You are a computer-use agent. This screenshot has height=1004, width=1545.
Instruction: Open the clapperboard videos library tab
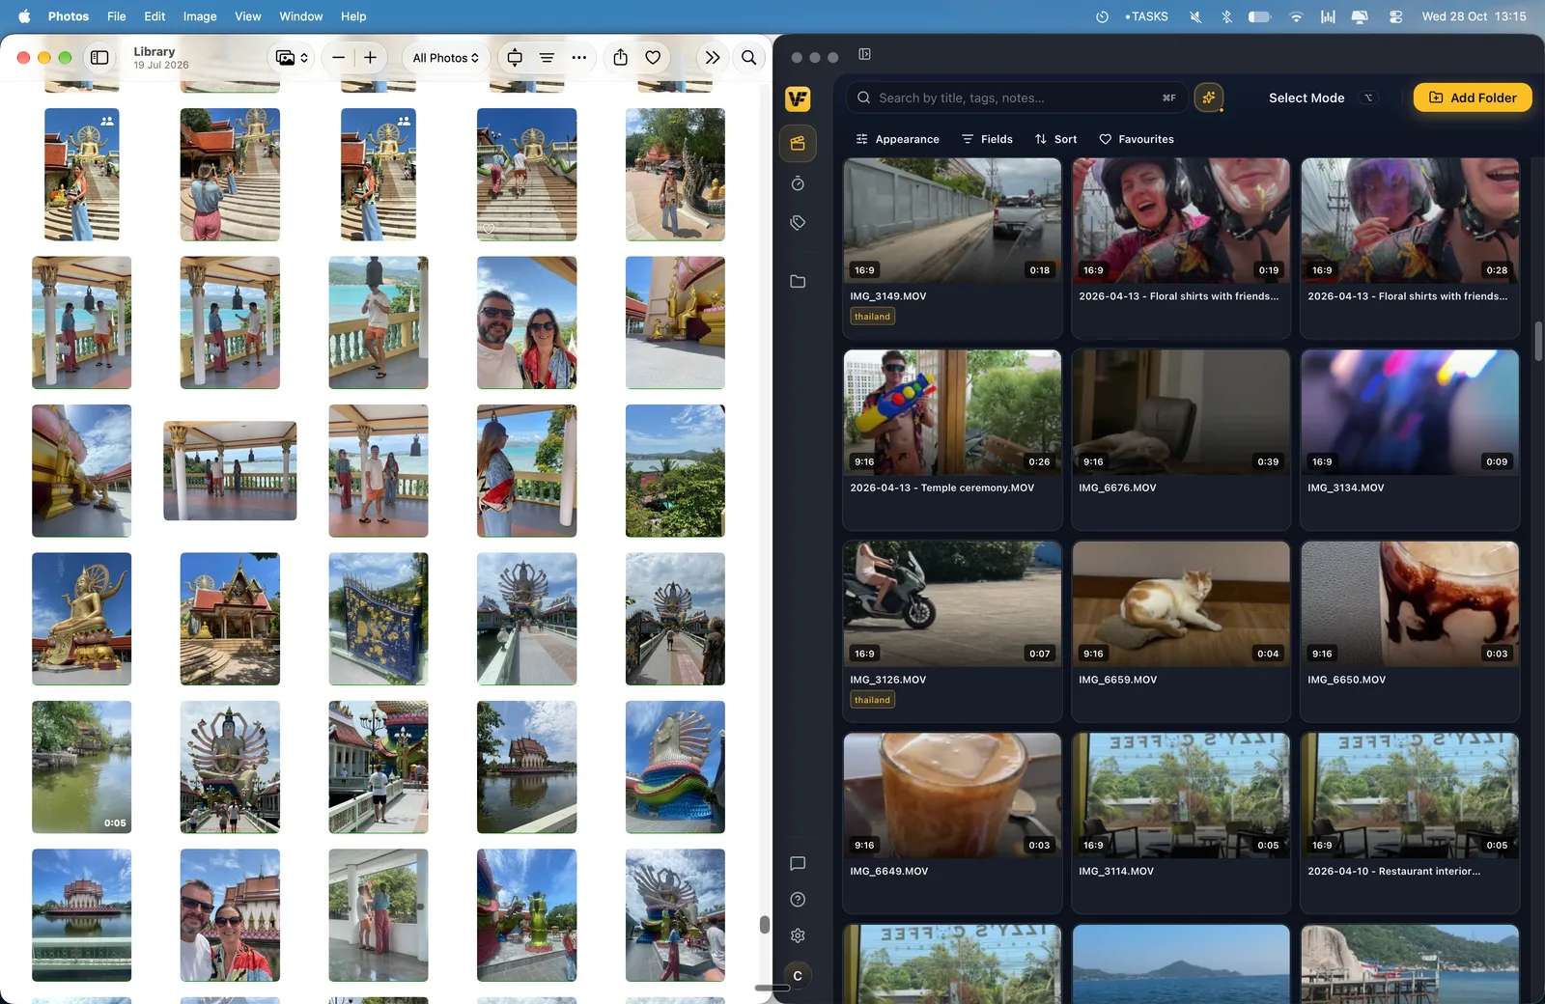(x=798, y=144)
